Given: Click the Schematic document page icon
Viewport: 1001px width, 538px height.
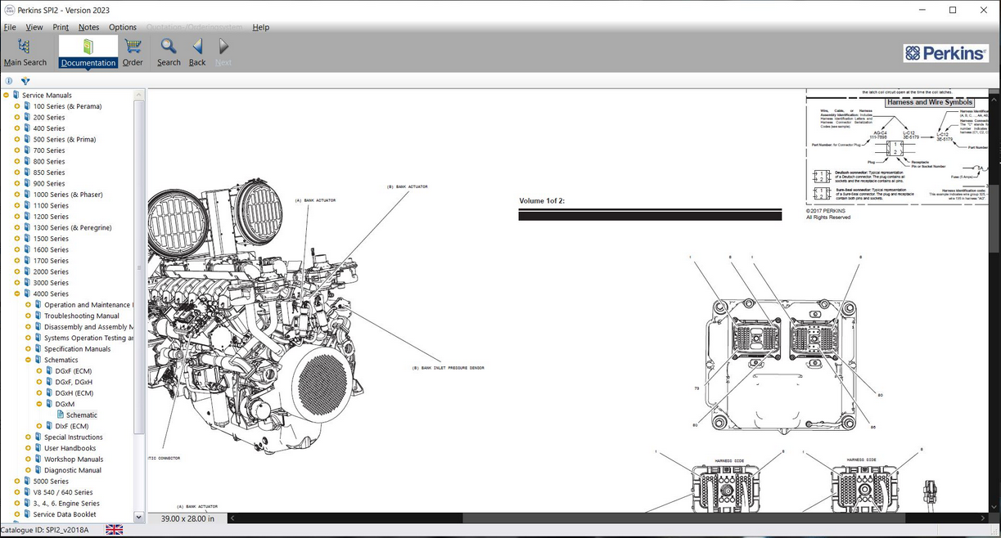Looking at the screenshot, I should pyautogui.click(x=61, y=415).
